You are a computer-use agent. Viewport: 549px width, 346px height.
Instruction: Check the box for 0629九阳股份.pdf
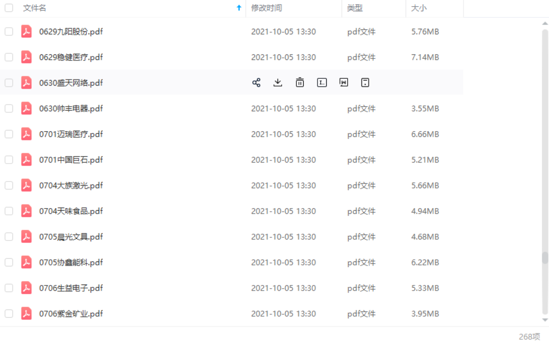tap(9, 32)
